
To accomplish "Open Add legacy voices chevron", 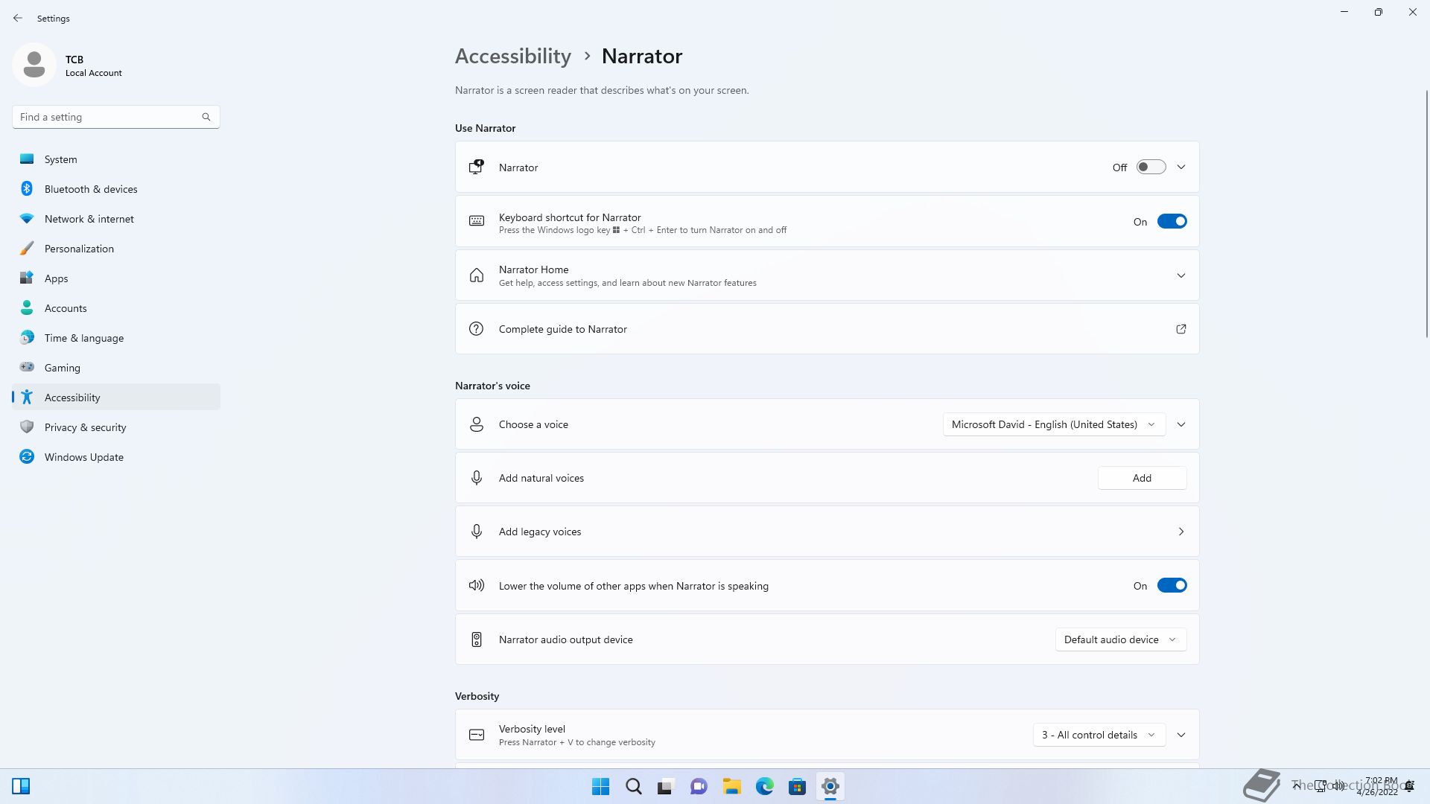I will click(1181, 532).
